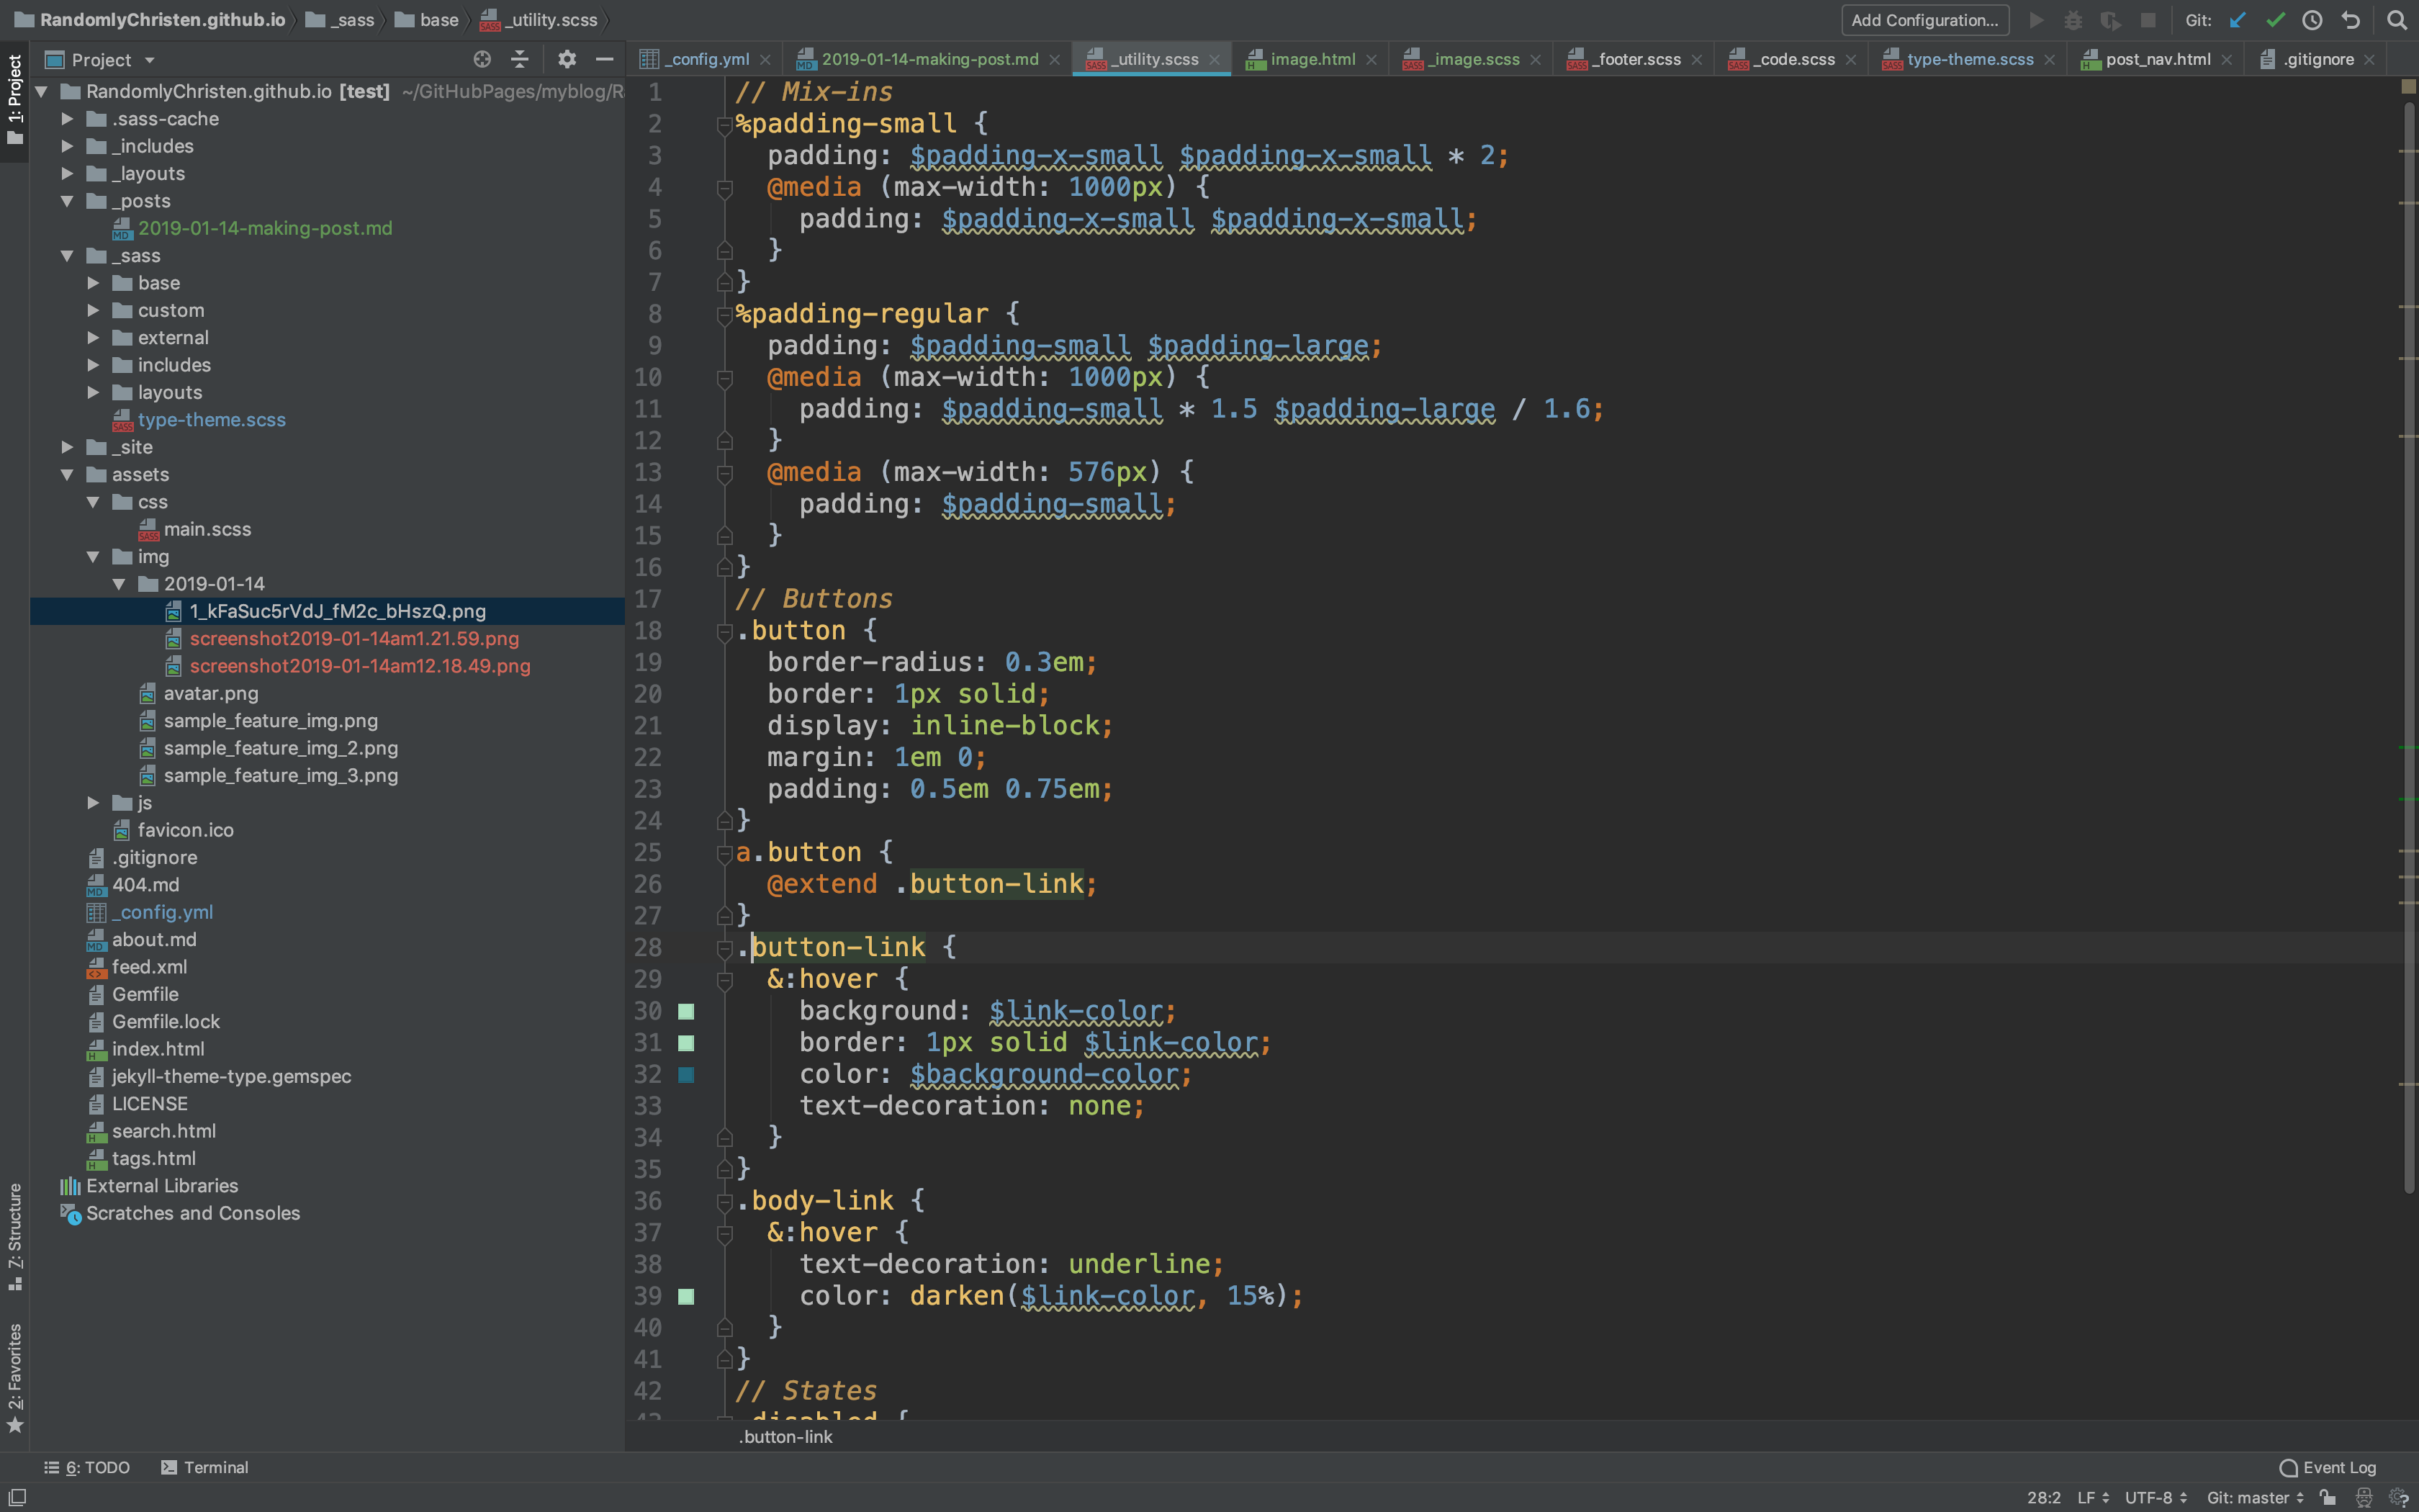Click the color swatch on line 39
Screen dimensions: 2419x1512
click(x=685, y=1296)
